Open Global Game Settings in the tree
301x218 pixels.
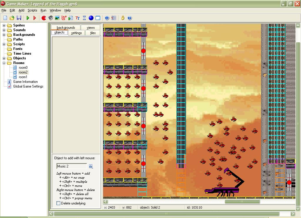tap(28, 87)
